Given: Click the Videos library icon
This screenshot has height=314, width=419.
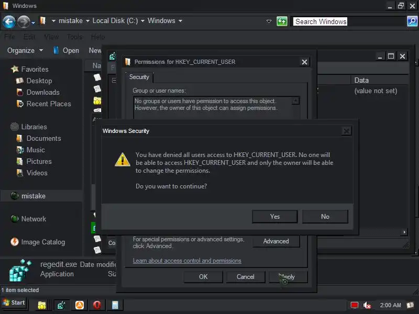Looking at the screenshot, I should (20, 173).
